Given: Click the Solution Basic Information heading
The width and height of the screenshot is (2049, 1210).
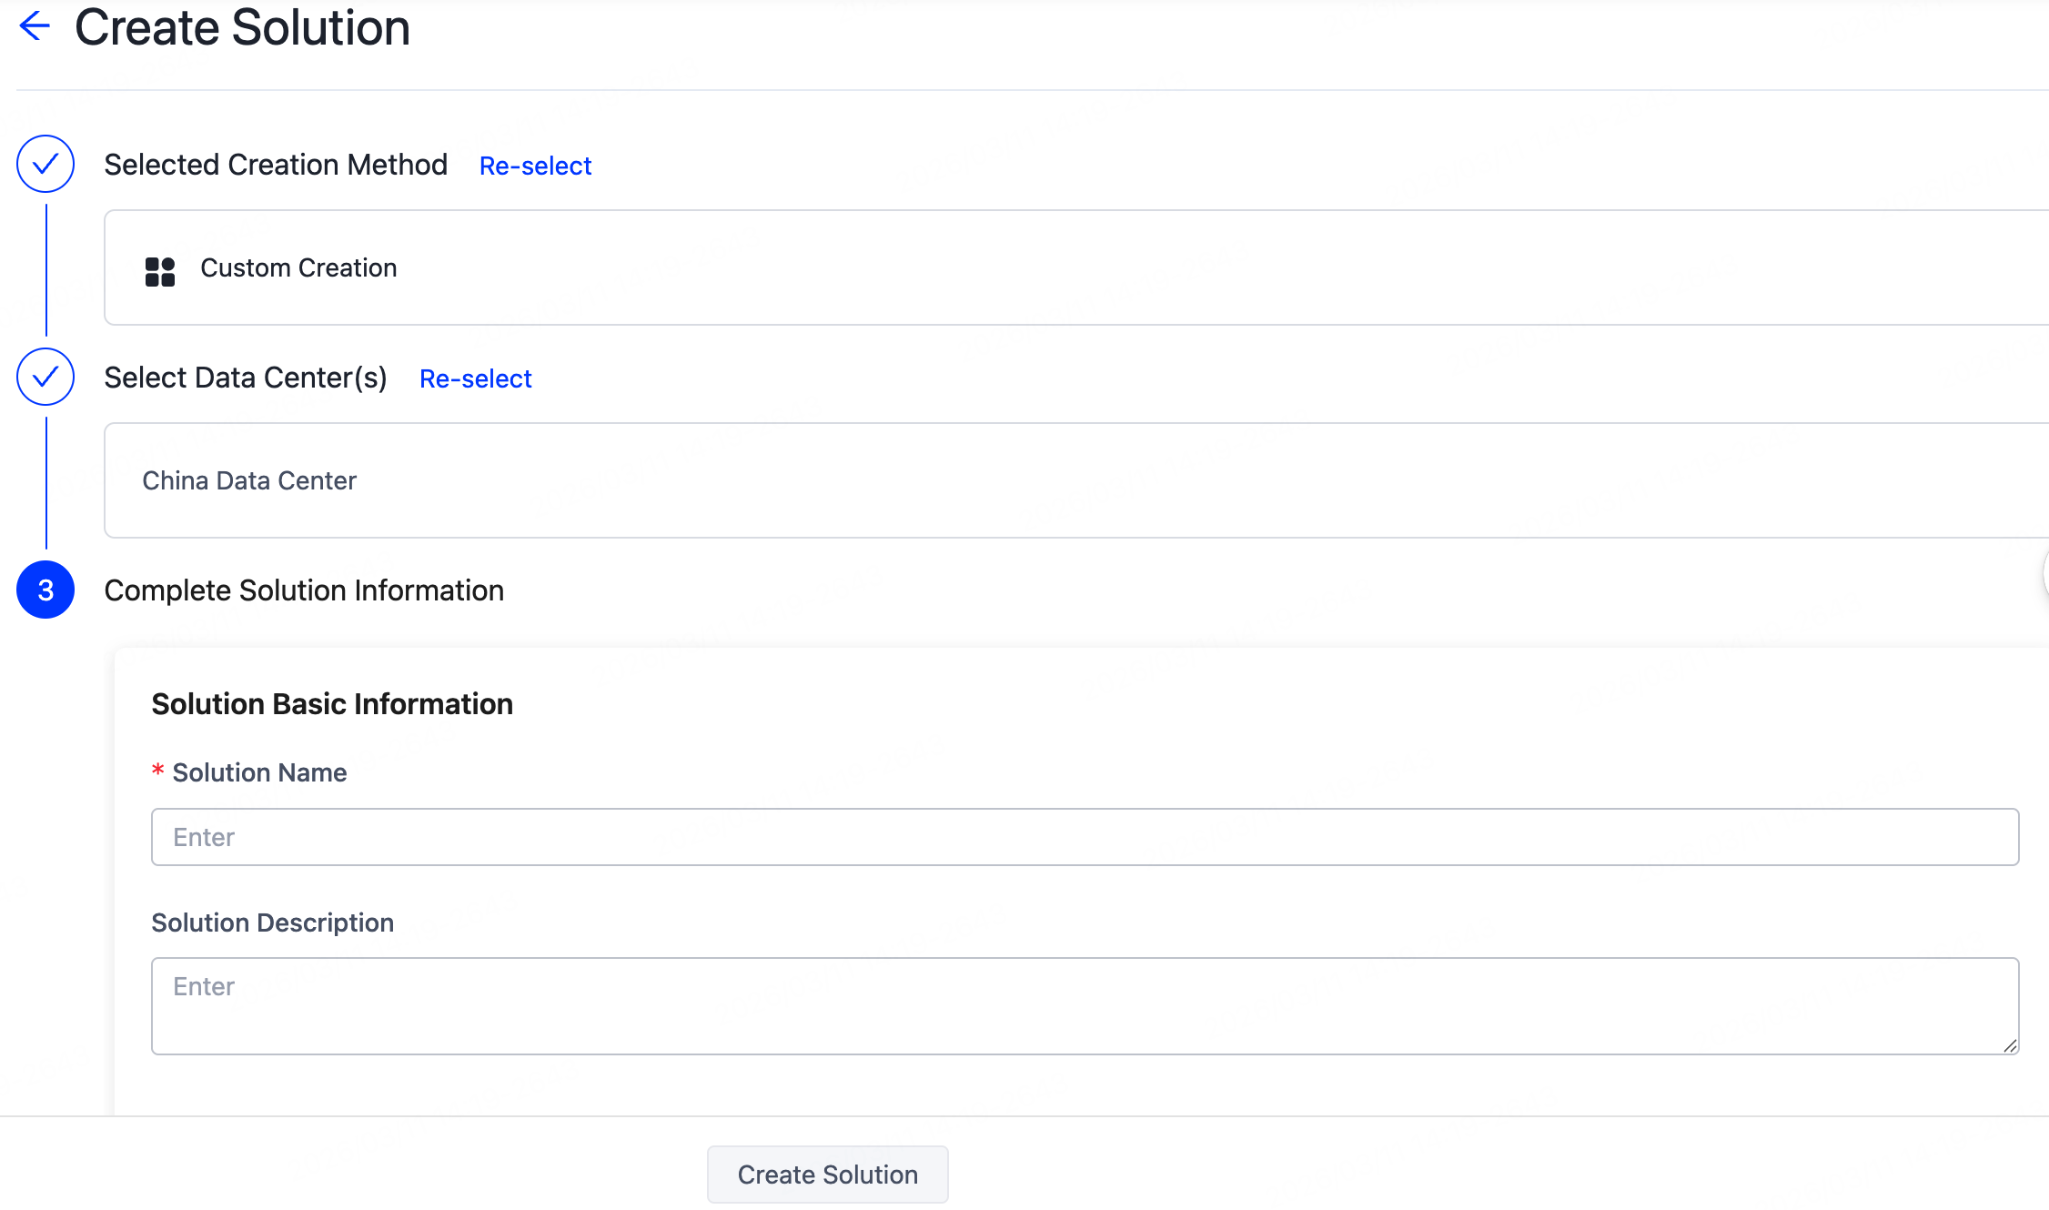Looking at the screenshot, I should [332, 704].
